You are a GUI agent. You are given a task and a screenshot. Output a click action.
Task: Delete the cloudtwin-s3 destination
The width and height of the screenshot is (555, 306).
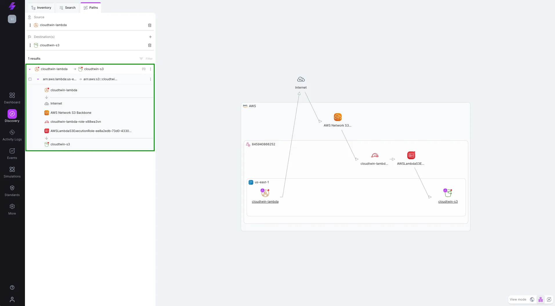[x=150, y=45]
